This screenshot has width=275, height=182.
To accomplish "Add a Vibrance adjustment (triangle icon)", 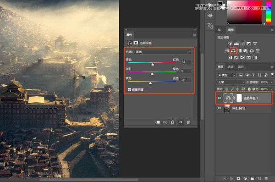I will tap(255, 44).
